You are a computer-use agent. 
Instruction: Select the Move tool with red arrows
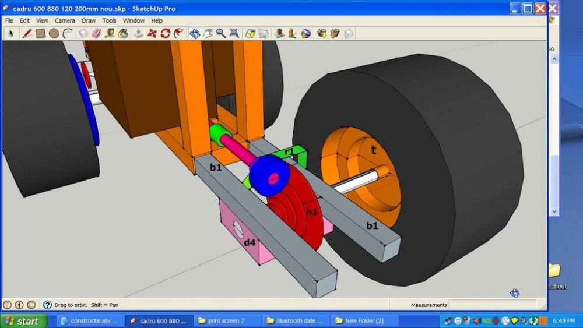point(152,34)
